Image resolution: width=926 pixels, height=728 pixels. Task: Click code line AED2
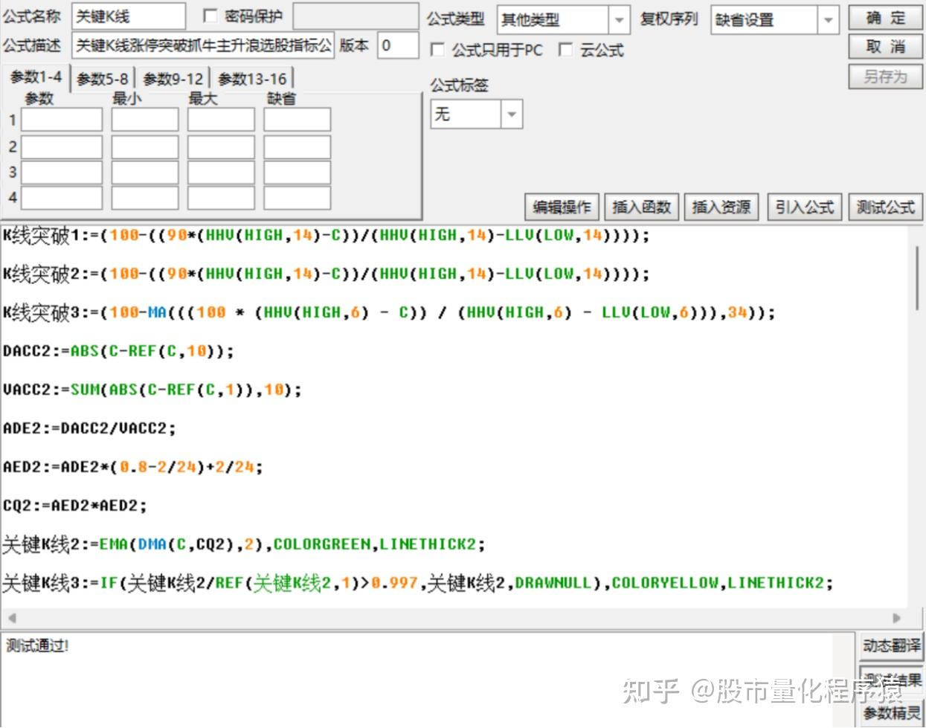[x=133, y=467]
